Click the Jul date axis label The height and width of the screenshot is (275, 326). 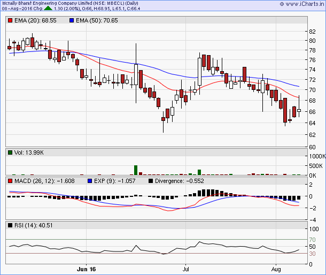185,269
